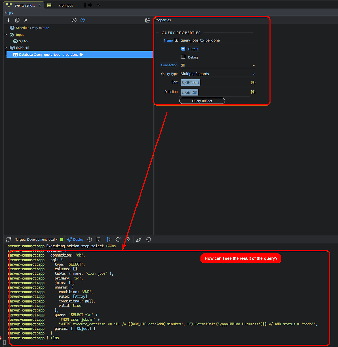Enable the Debug checkbox
The width and height of the screenshot is (338, 347).
[183, 57]
